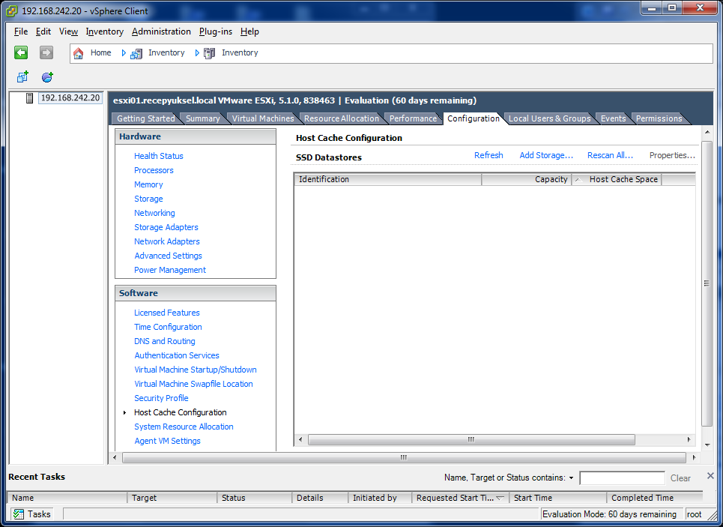
Task: Open Memory hardware link
Action: coord(148,184)
